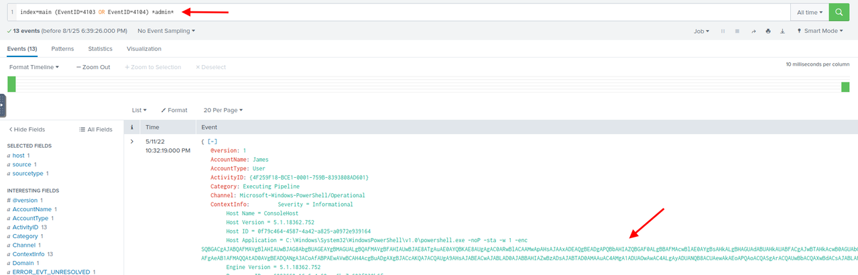Print the search results

click(x=768, y=31)
